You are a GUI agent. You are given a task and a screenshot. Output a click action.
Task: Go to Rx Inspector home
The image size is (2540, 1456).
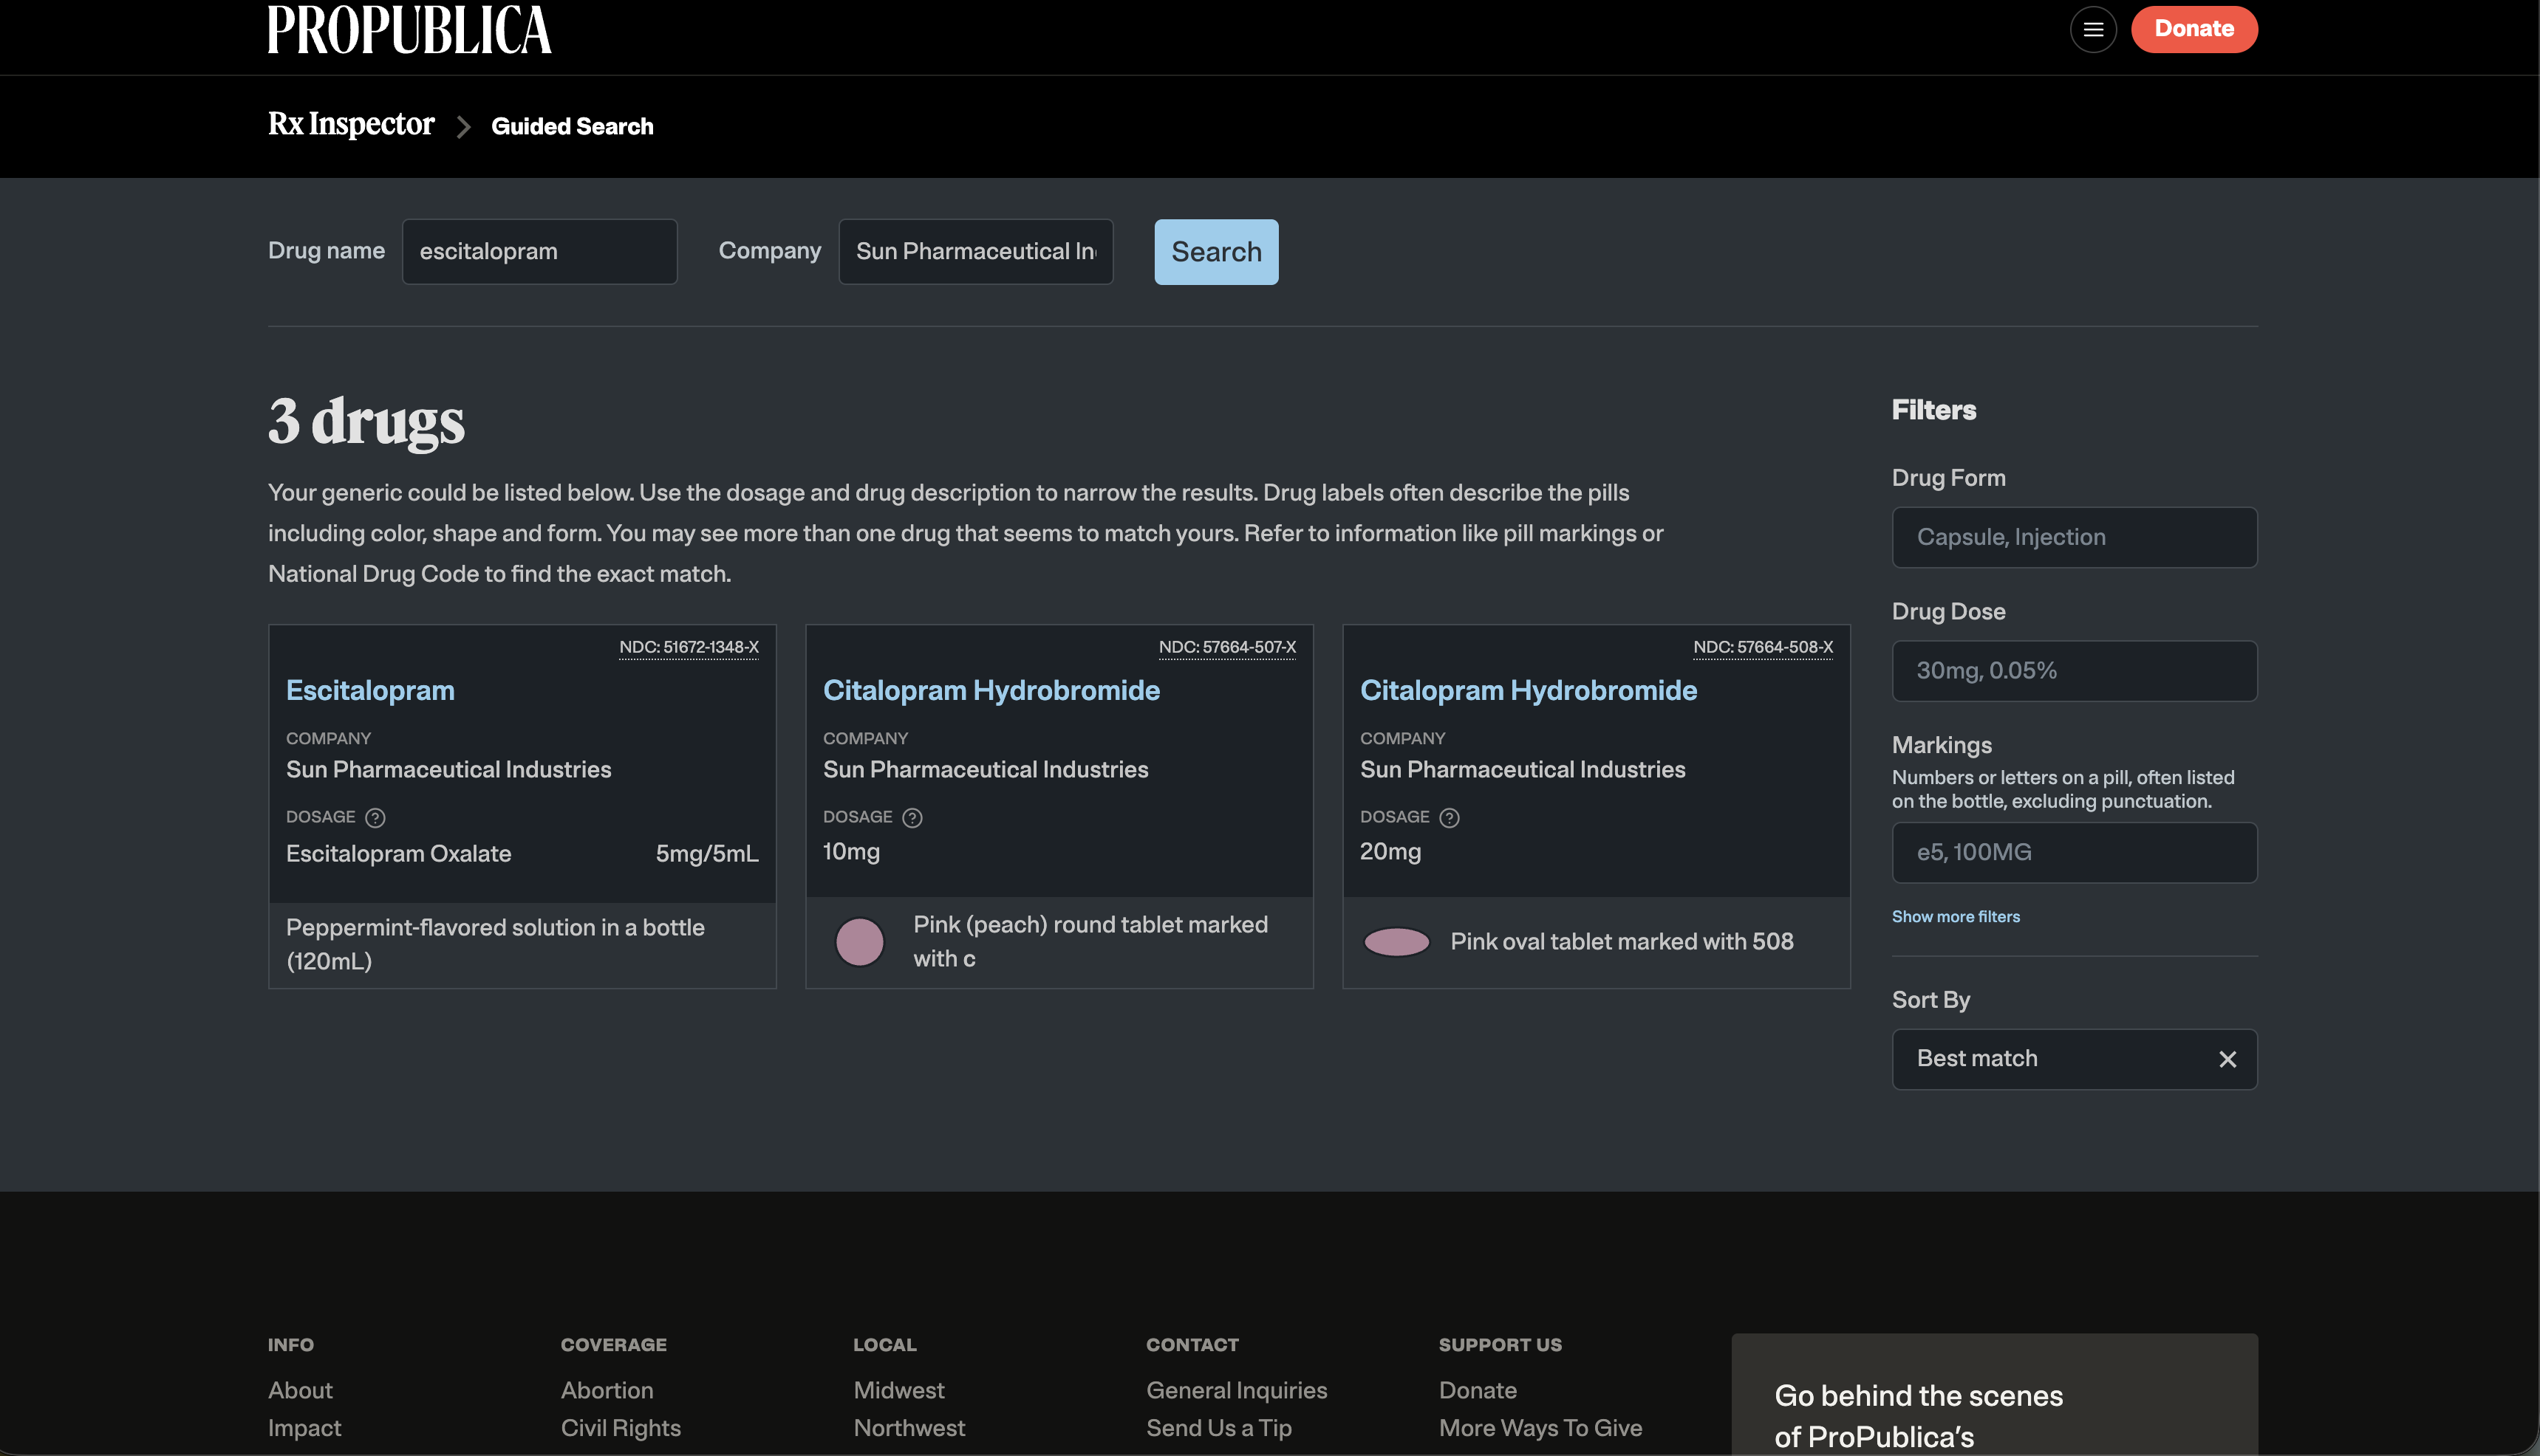pyautogui.click(x=350, y=124)
